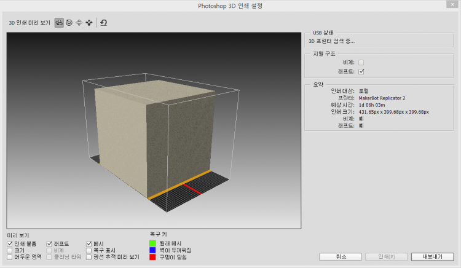
Task: Toggle the 래프트 checkbox in preview options
Action: [50, 244]
